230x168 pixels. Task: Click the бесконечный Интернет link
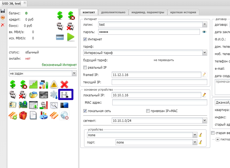pyautogui.click(x=59, y=65)
